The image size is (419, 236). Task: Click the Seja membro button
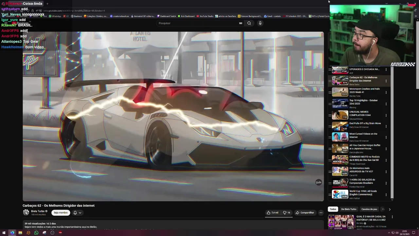(x=61, y=213)
